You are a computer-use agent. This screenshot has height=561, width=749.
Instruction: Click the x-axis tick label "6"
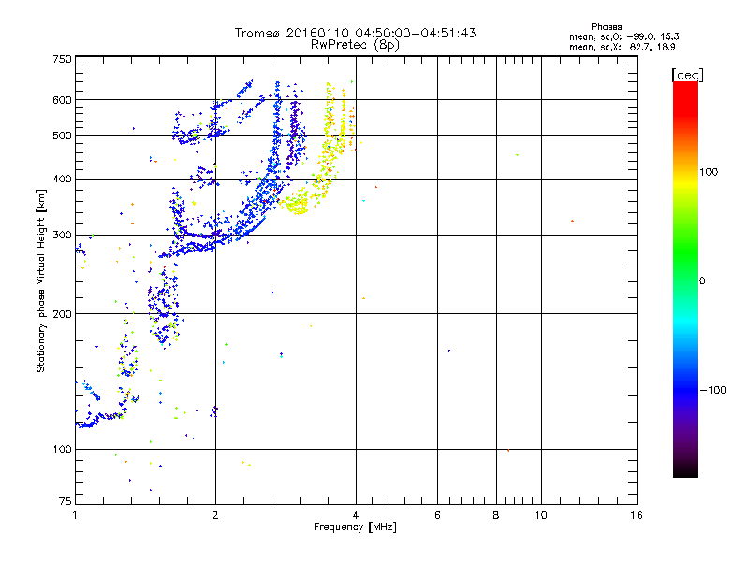point(437,515)
